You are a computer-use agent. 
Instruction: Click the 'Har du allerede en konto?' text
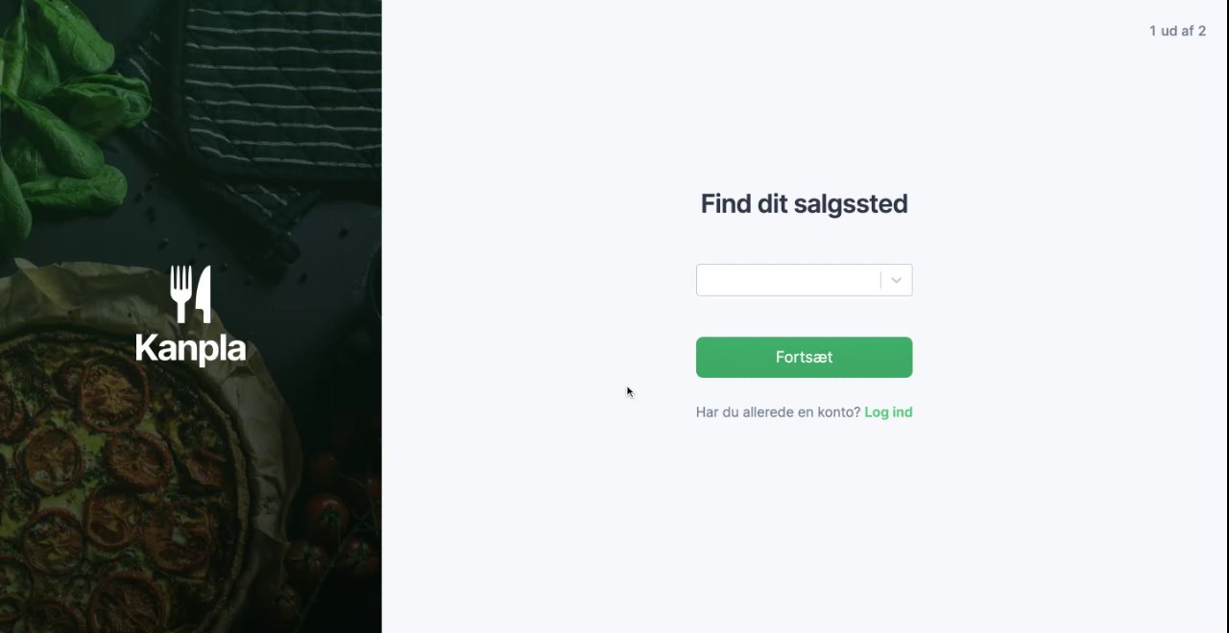tap(778, 412)
